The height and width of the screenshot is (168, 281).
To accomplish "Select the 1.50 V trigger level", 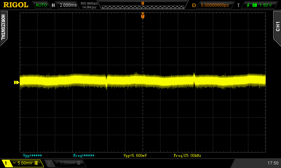I will (x=266, y=5).
